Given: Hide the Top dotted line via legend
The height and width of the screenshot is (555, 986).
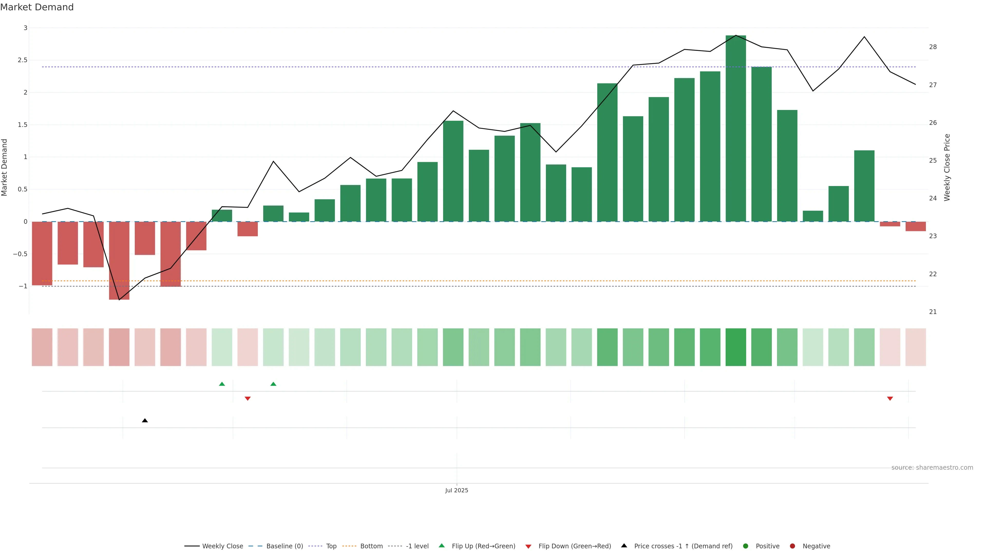Looking at the screenshot, I should pyautogui.click(x=331, y=546).
